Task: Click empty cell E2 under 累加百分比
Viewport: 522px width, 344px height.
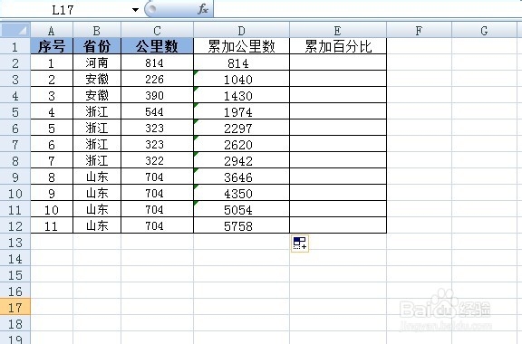Action: tap(338, 62)
